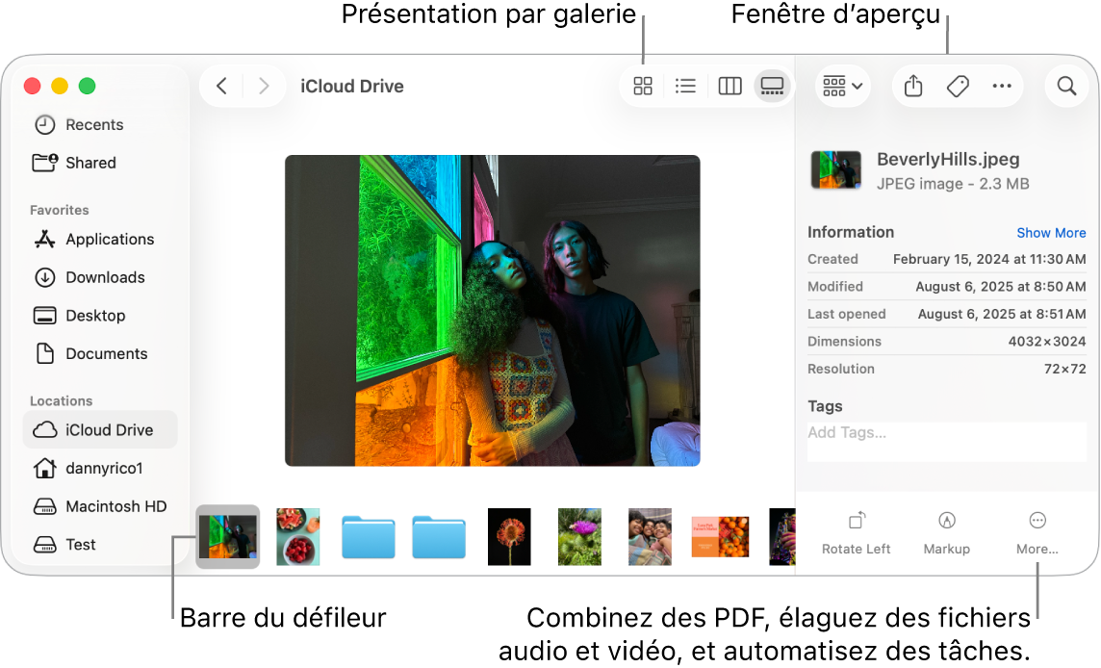Click the Tags icon in the toolbar
The width and height of the screenshot is (1101, 668).
(x=958, y=86)
